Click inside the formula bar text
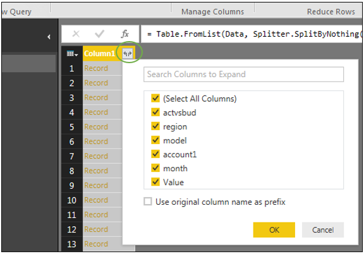 (x=252, y=34)
